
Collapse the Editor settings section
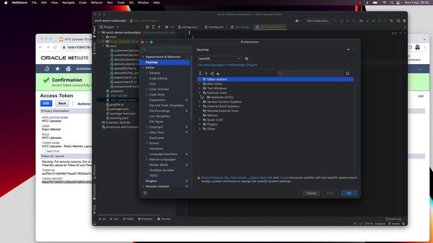[x=143, y=67]
